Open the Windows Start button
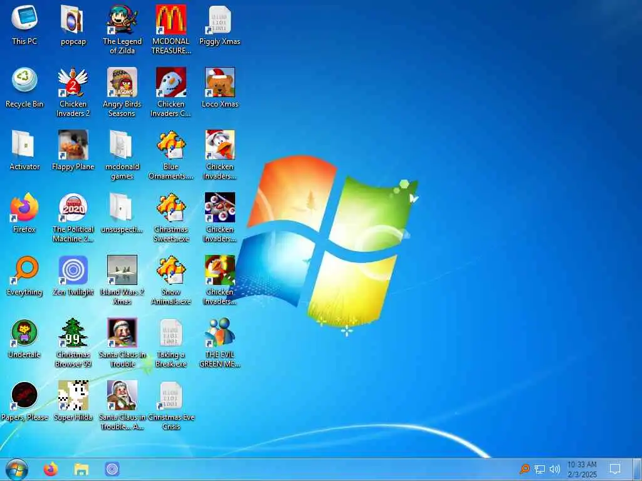This screenshot has width=642, height=481. [x=17, y=470]
